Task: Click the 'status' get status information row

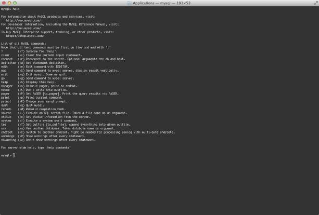Action: coord(46,117)
